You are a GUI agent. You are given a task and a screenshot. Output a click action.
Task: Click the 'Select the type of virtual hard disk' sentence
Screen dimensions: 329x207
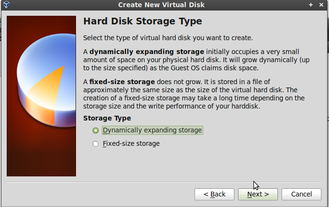(x=168, y=38)
